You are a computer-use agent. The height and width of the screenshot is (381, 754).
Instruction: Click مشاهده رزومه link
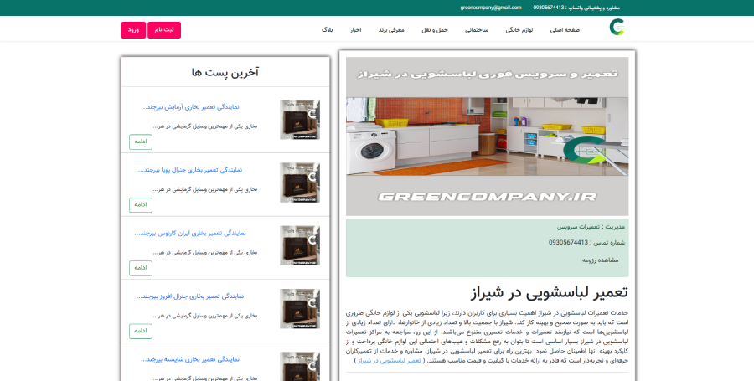(600, 260)
